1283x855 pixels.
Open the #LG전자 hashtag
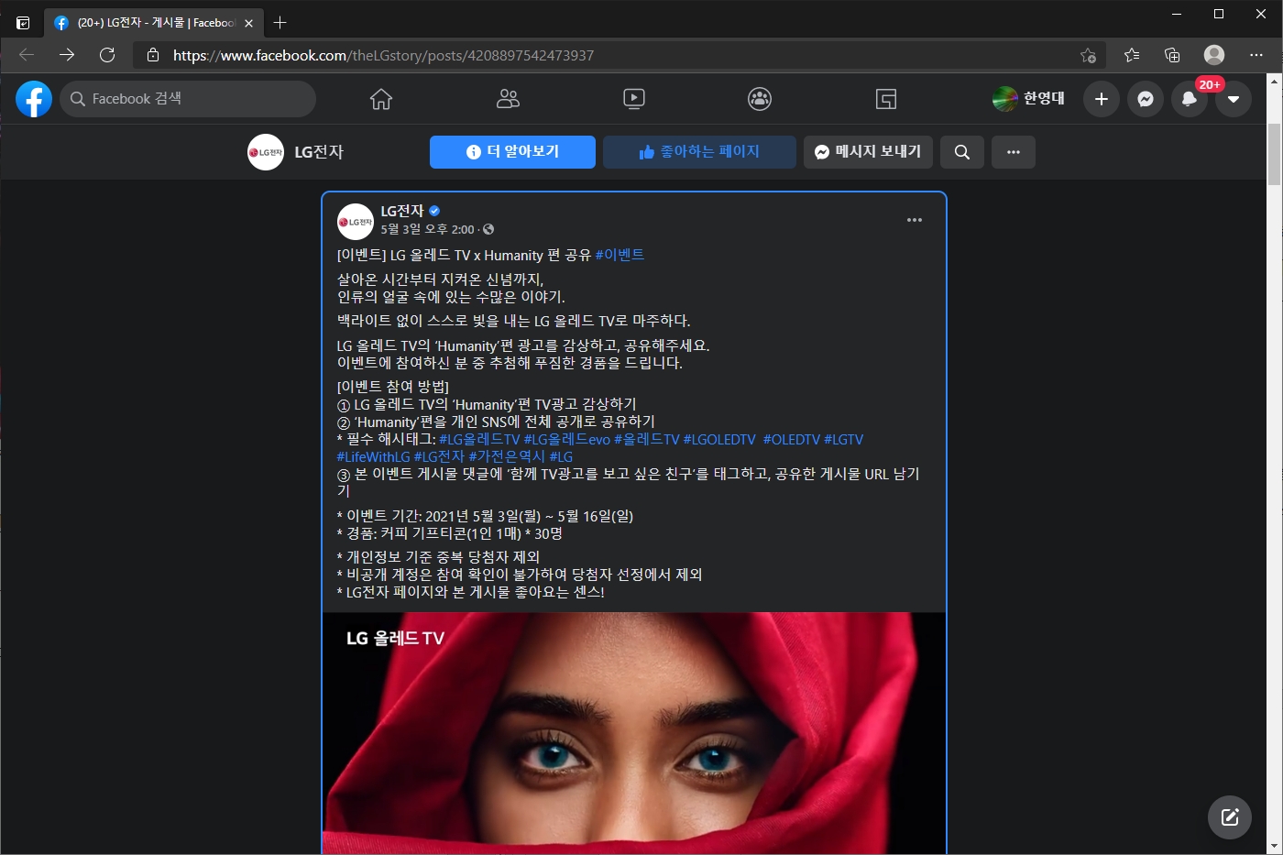point(440,456)
